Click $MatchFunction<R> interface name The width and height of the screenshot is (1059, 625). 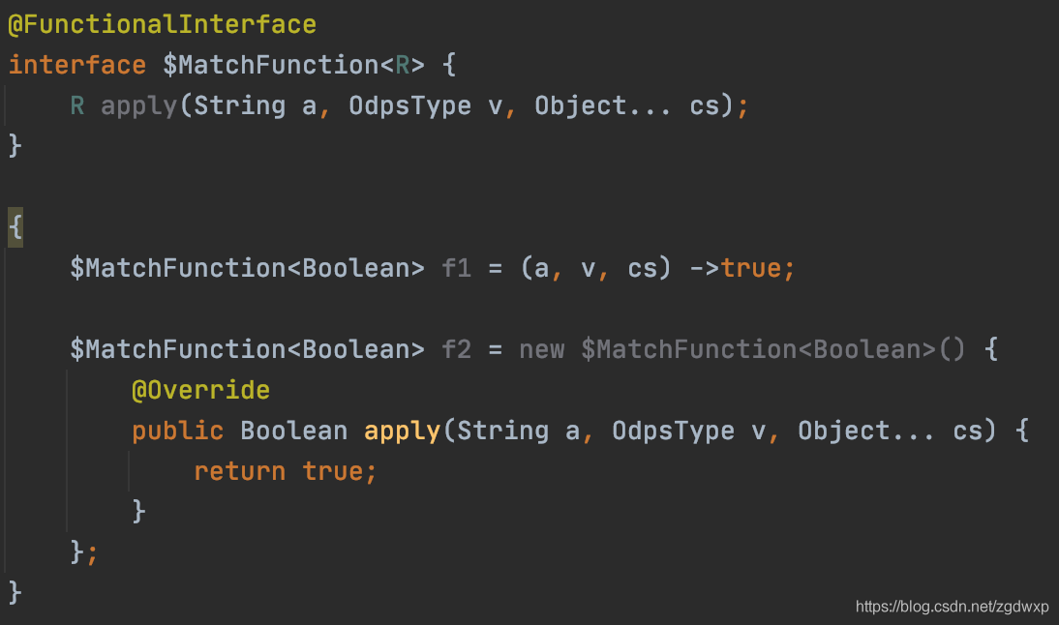coord(294,65)
